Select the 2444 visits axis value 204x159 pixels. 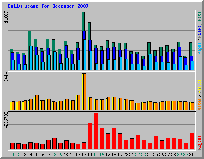click(x=6, y=77)
